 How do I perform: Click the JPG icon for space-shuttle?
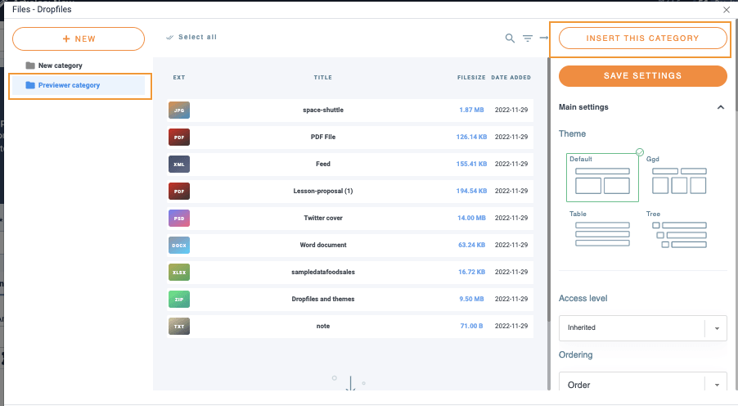[179, 110]
